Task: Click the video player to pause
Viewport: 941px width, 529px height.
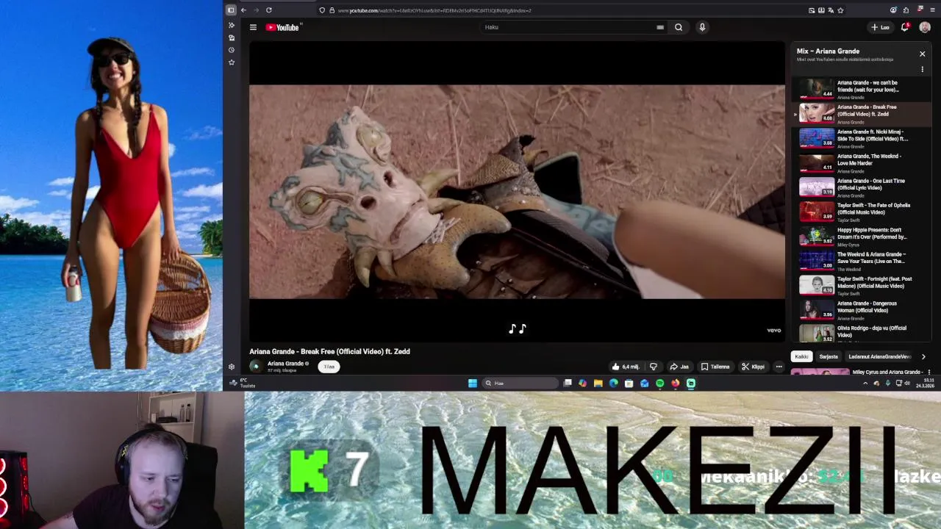Action: (x=517, y=191)
